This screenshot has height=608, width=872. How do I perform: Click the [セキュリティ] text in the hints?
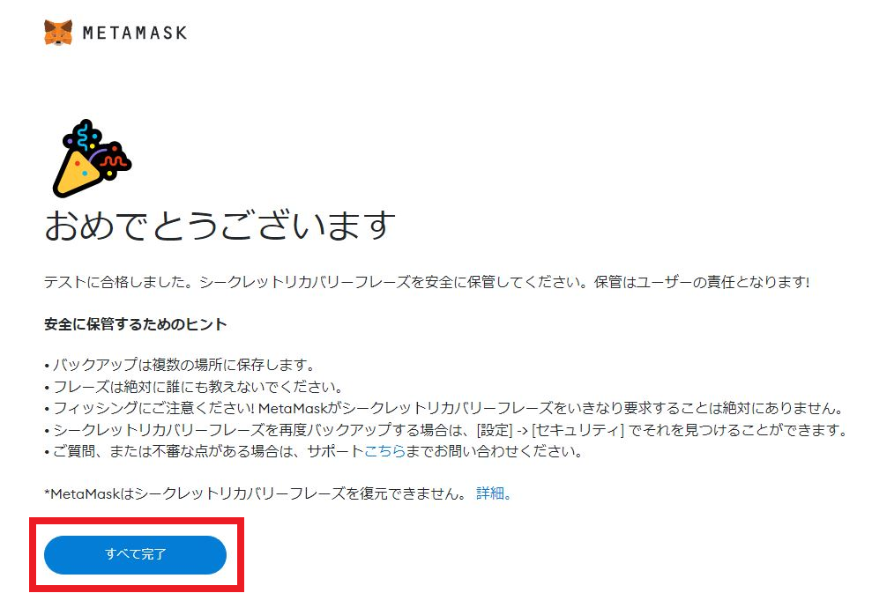coord(578,430)
